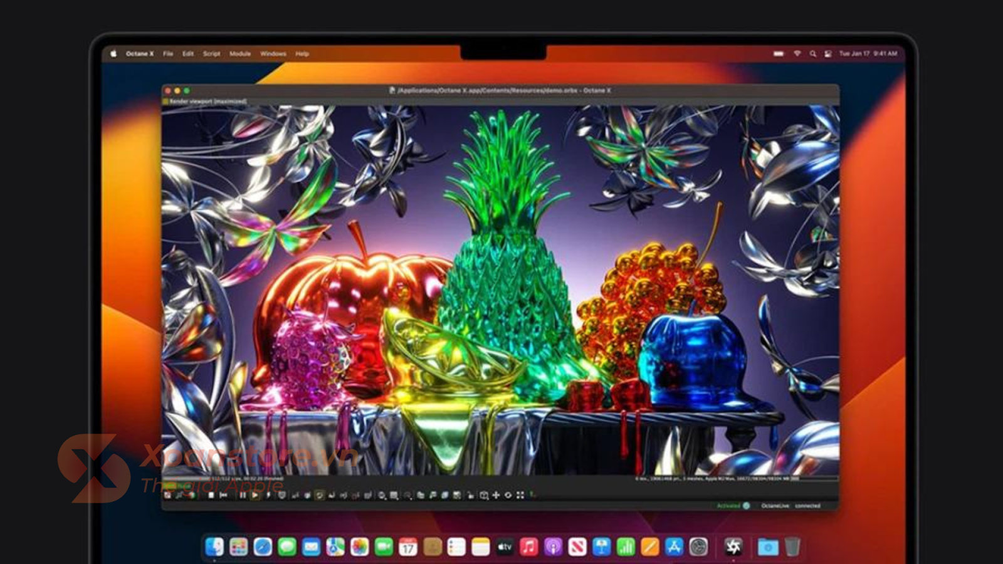The height and width of the screenshot is (564, 1003).
Task: Open the Help menu
Action: point(302,54)
